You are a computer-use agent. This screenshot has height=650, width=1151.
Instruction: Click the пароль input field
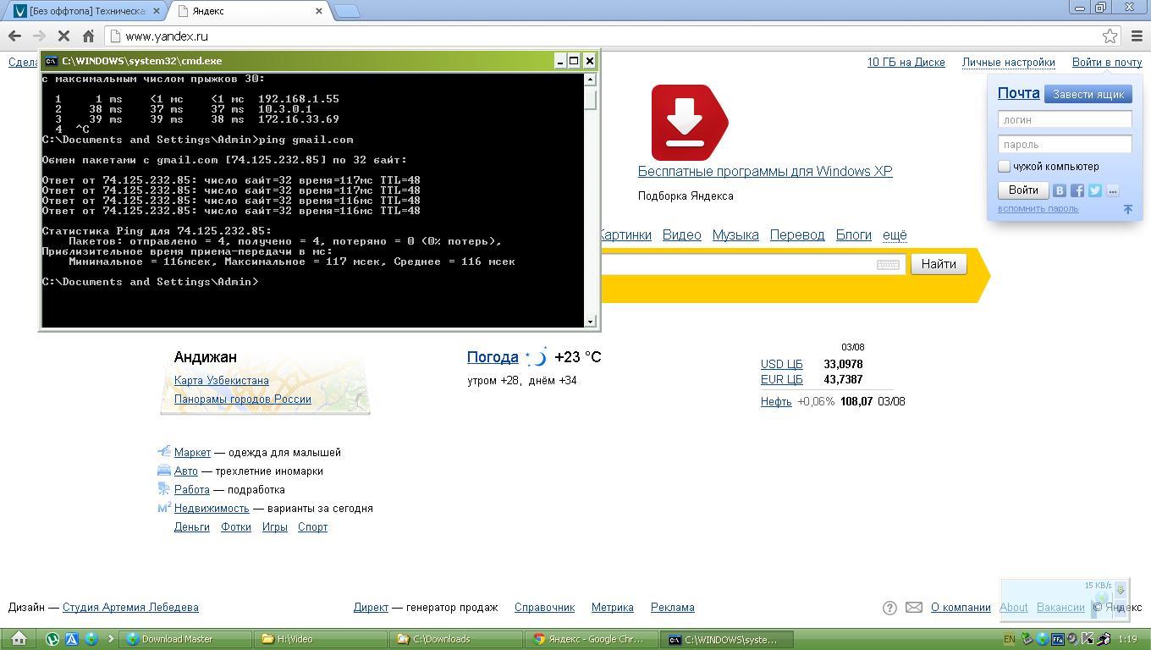[x=1065, y=144]
